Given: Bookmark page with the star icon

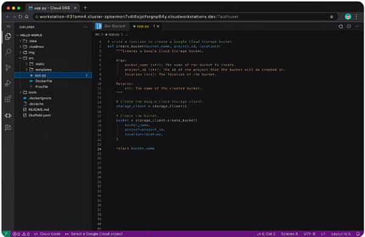Looking at the screenshot, I should pyautogui.click(x=332, y=17).
